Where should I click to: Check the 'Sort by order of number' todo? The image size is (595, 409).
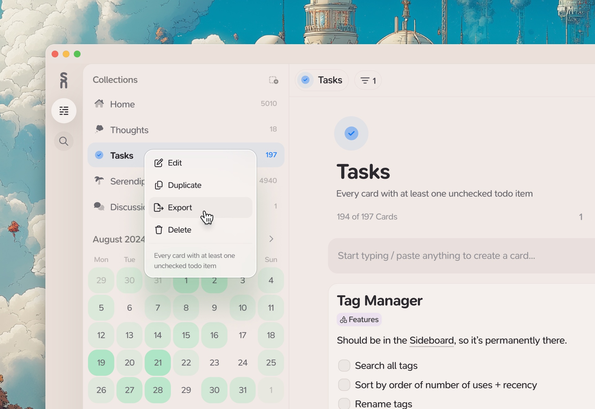coord(344,385)
